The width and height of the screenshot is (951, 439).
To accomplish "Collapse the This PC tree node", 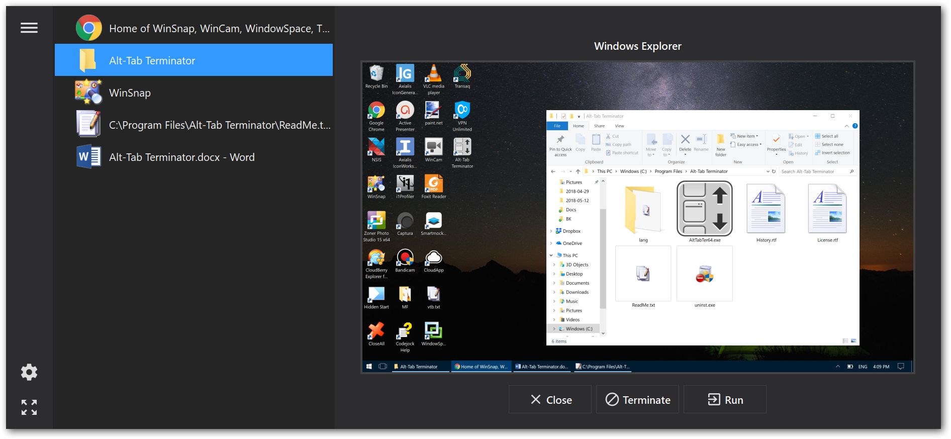I will click(551, 255).
